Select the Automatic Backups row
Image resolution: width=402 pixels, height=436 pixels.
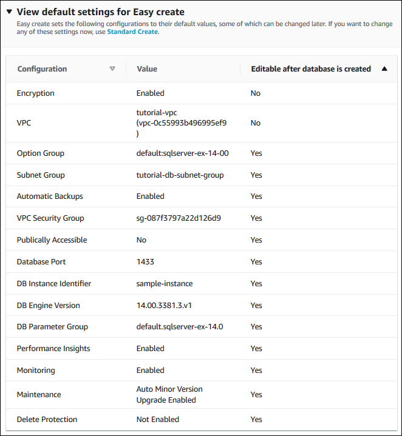coord(50,196)
